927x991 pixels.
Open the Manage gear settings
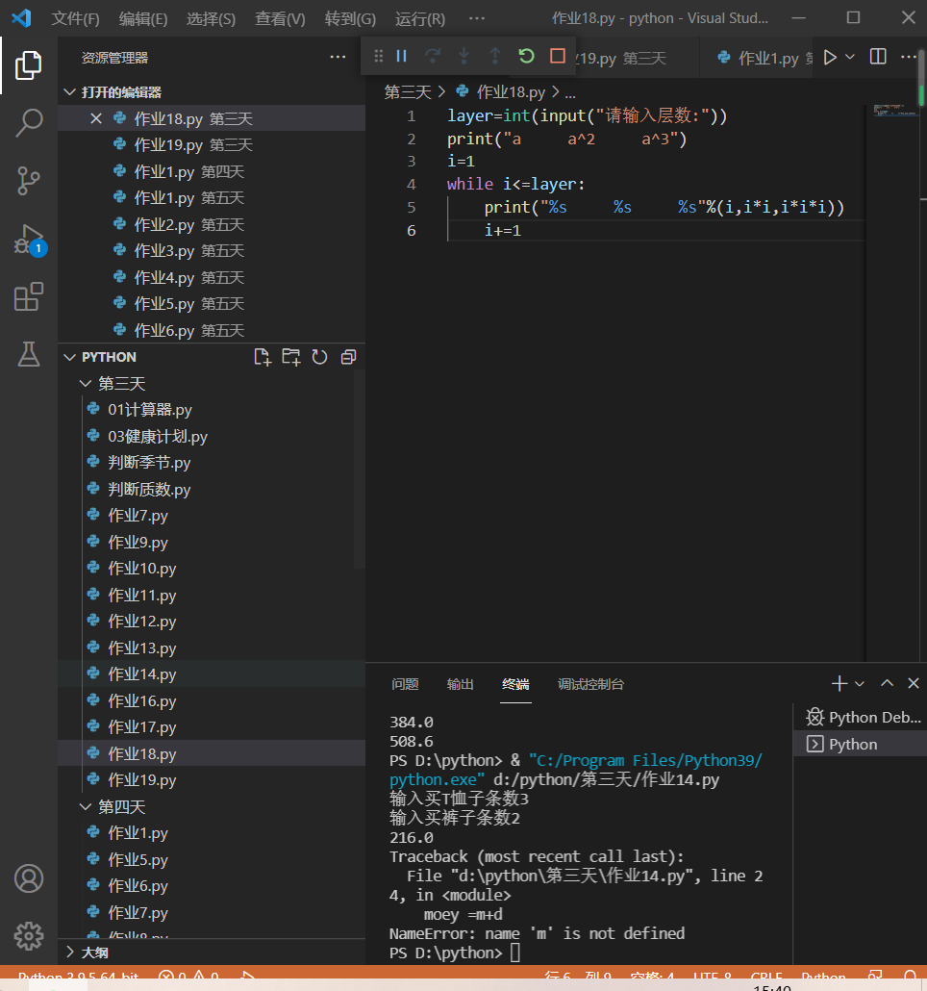(x=29, y=936)
